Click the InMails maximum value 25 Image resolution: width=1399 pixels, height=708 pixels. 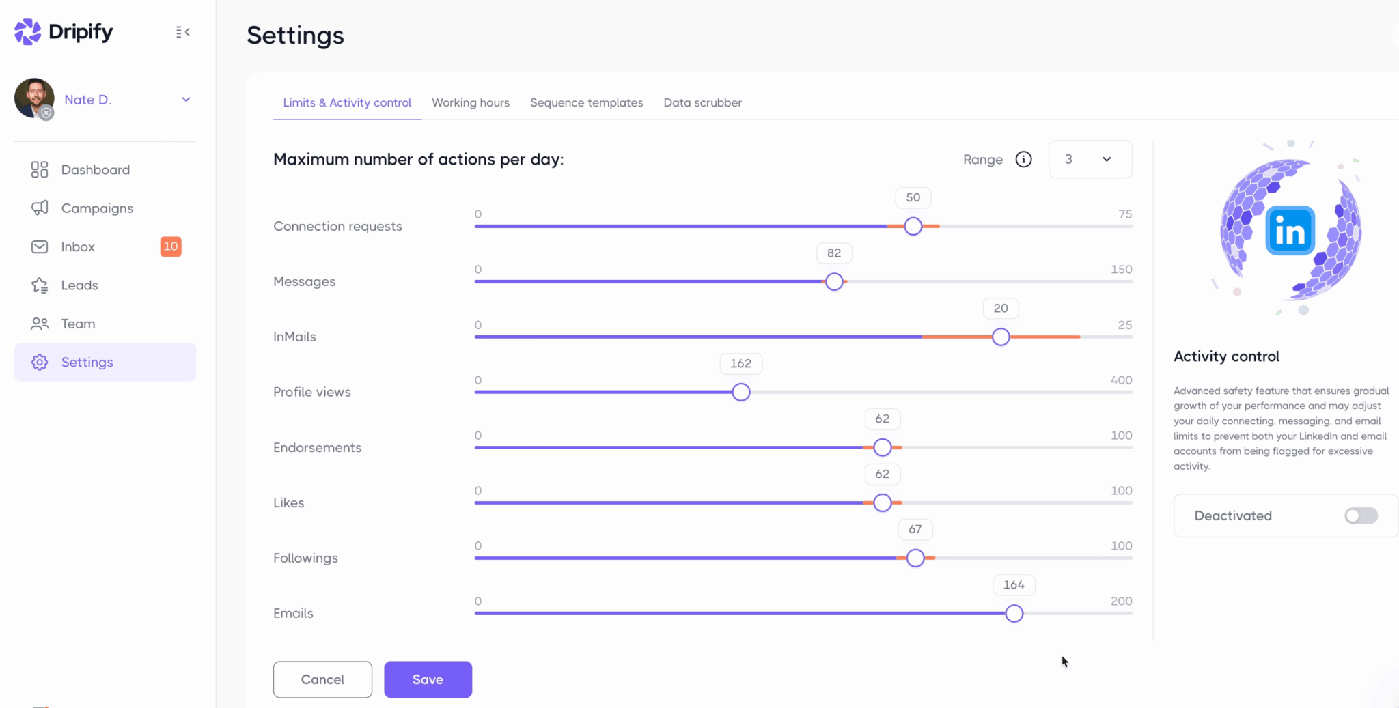(1124, 325)
